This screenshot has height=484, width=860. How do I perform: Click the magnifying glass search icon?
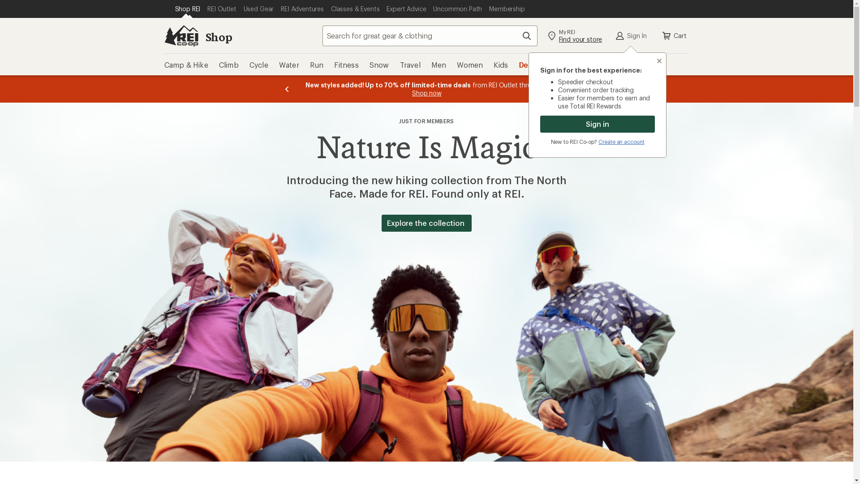click(527, 36)
